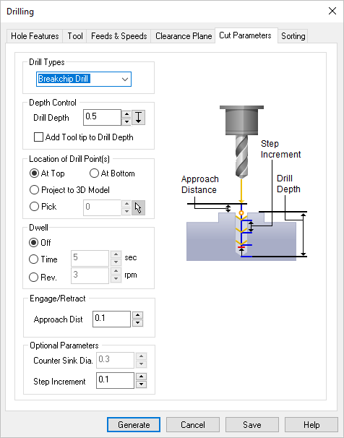Increase Step Increment value
Image resolution: width=344 pixels, height=438 pixels.
tap(142, 377)
